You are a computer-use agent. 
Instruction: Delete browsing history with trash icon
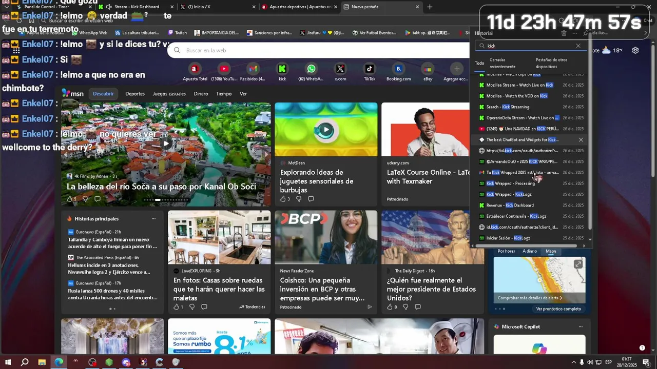coord(564,33)
